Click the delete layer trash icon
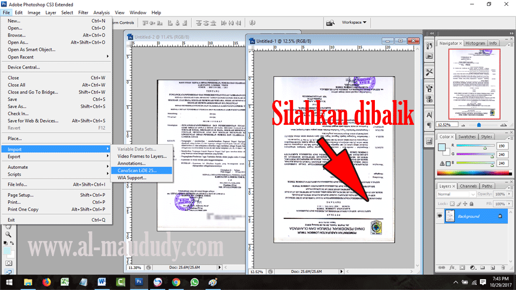Screen dimensions: 516x290 [x=503, y=267]
